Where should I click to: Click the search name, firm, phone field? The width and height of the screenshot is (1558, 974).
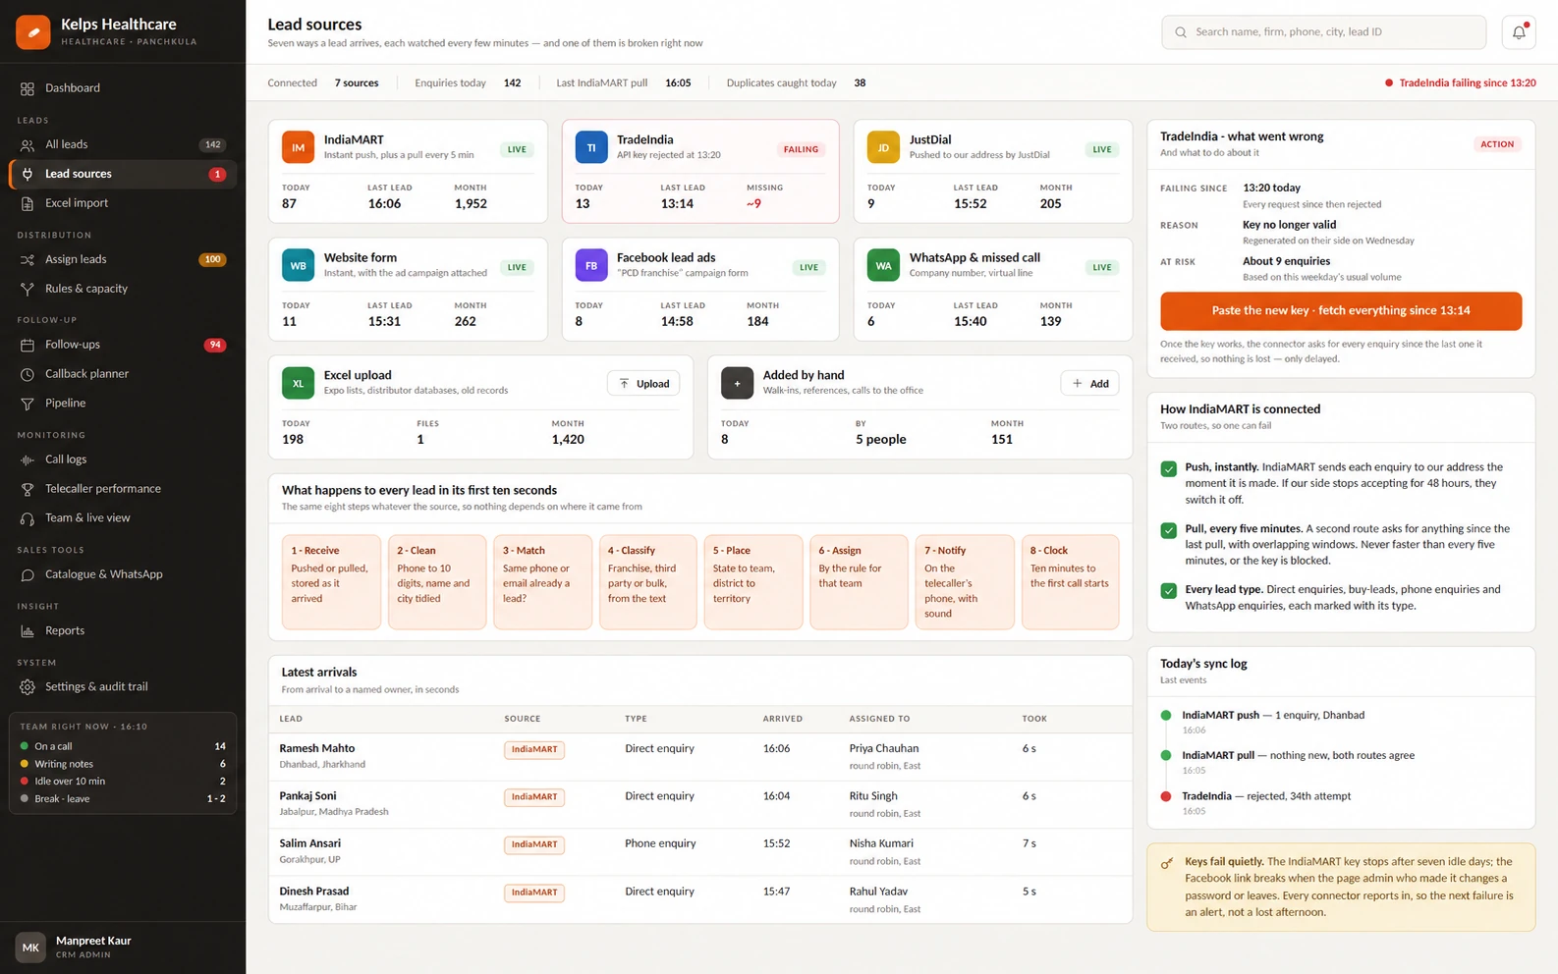tap(1323, 32)
